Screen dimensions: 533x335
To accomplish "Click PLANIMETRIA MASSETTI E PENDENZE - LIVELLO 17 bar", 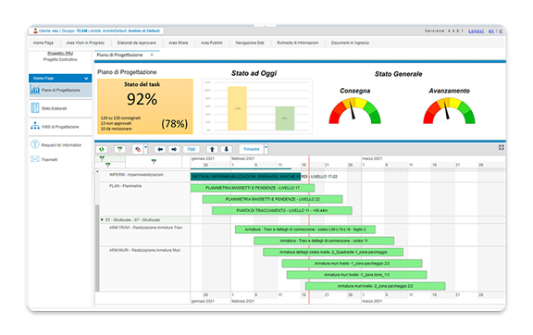I will coord(253,188).
